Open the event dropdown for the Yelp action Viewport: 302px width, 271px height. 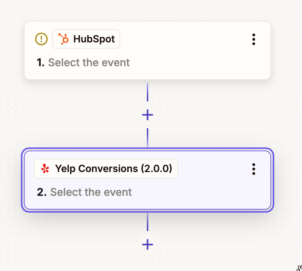pos(91,192)
